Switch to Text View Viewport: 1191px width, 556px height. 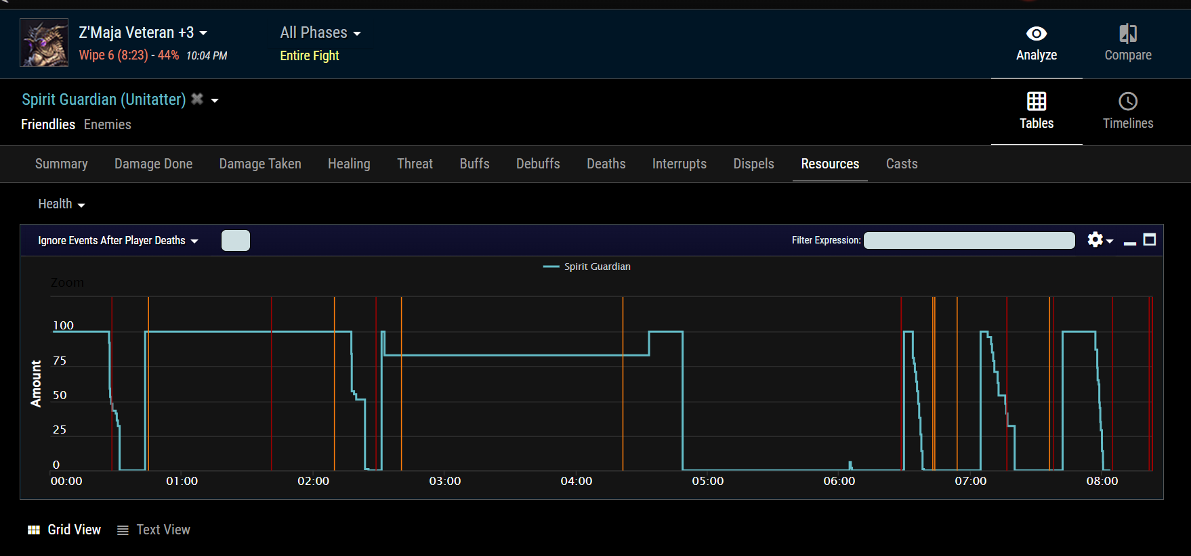coord(154,530)
